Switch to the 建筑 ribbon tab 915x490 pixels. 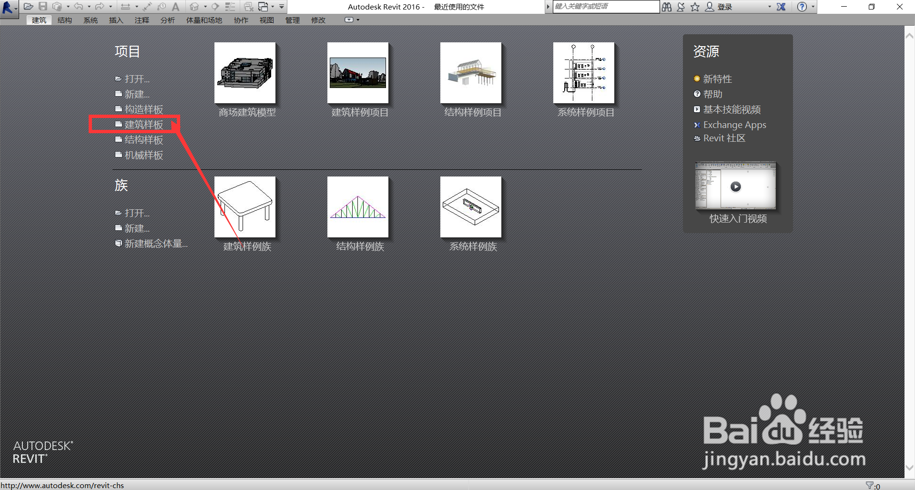click(39, 20)
